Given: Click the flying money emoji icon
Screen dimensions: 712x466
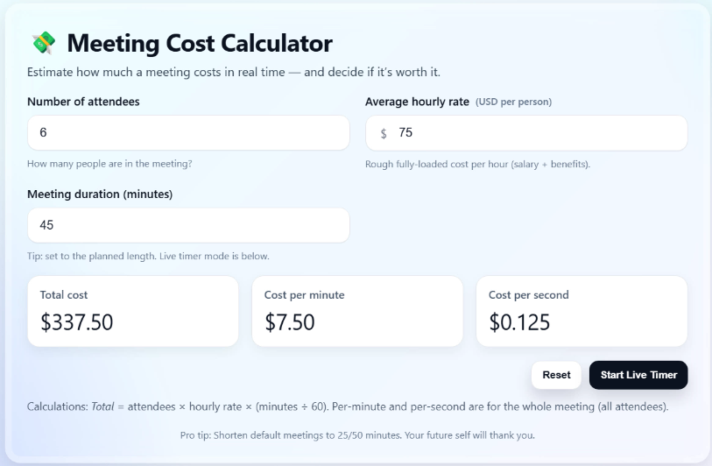Looking at the screenshot, I should click(x=43, y=43).
